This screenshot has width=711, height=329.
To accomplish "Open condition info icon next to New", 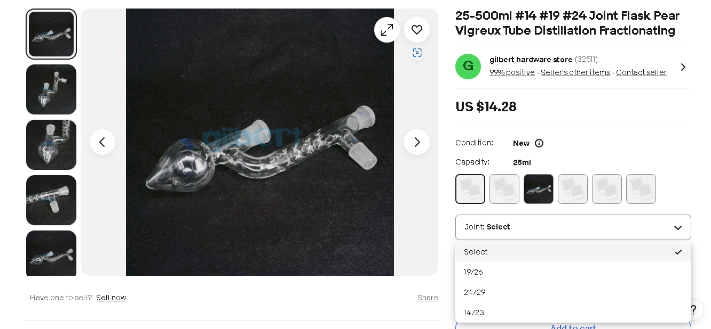I will point(539,143).
